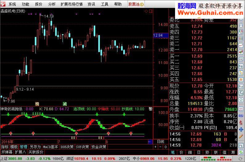Click the 深证 index value 10760.4
245x162 pixels.
point(81,159)
